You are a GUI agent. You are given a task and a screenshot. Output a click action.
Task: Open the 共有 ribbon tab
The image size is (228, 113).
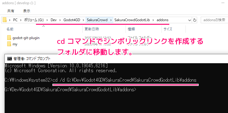[x=11, y=11]
